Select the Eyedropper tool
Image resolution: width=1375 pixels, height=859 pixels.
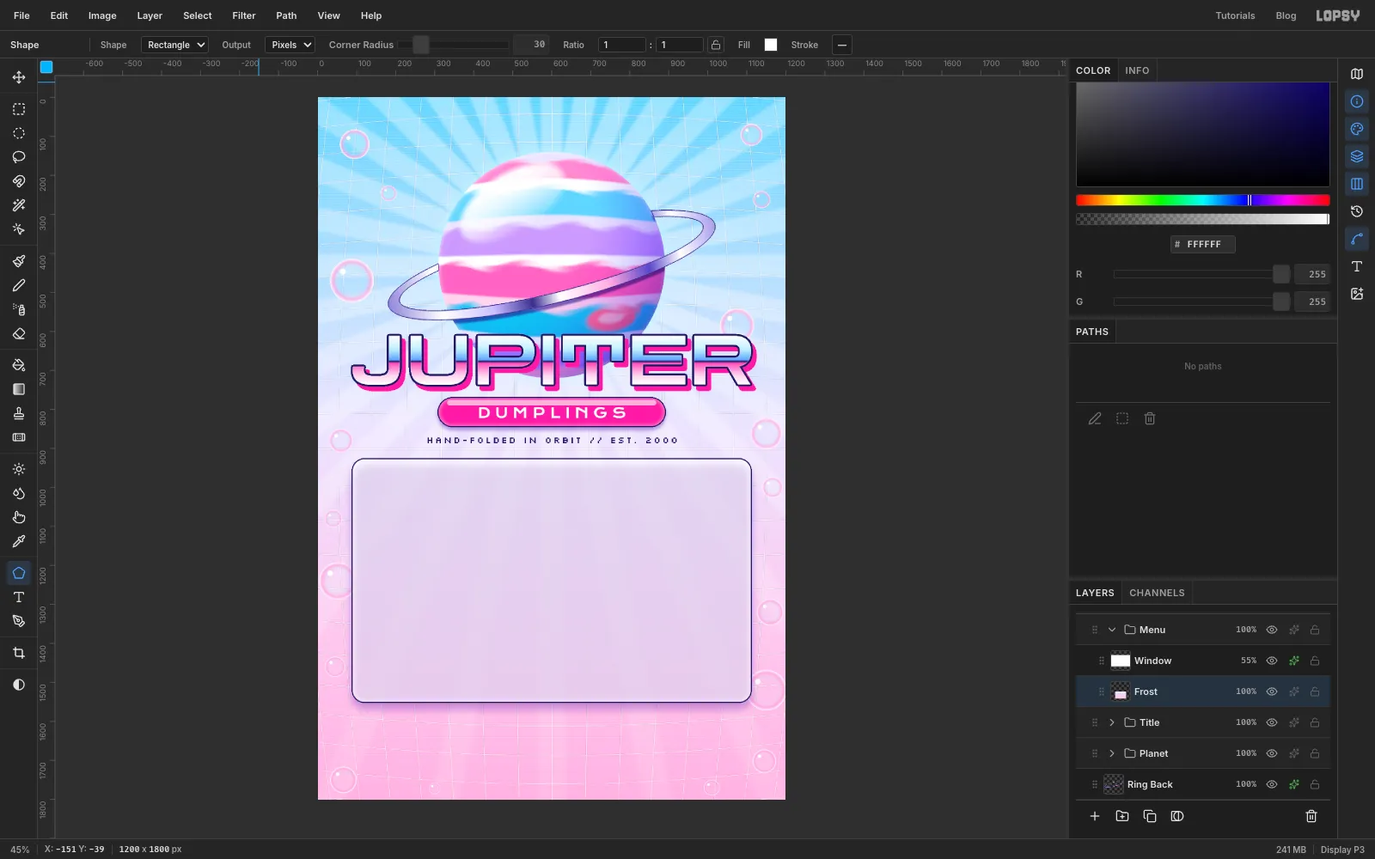pos(19,541)
